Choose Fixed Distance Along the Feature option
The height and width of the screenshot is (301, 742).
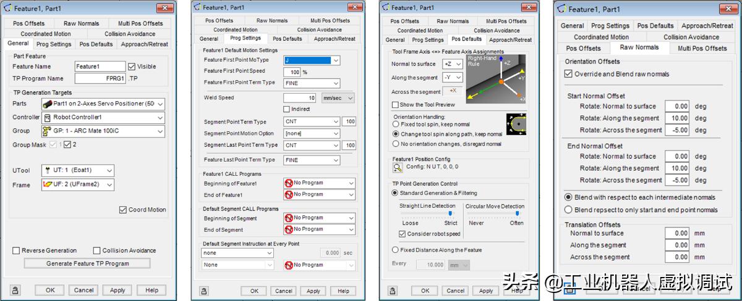coord(396,250)
